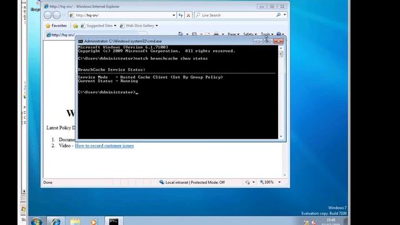400x225 pixels.
Task: Open the Windows Start orb
Action: coord(36,221)
